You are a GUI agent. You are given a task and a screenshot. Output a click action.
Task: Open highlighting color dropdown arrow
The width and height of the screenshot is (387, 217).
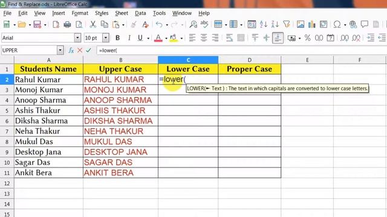pos(181,38)
